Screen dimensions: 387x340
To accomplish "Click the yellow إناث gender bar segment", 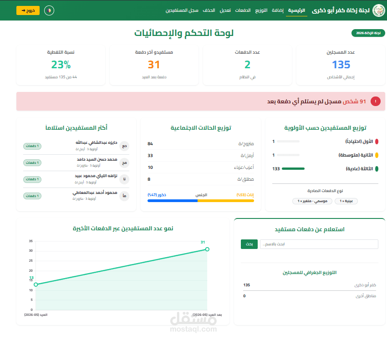I will pos(226,201).
